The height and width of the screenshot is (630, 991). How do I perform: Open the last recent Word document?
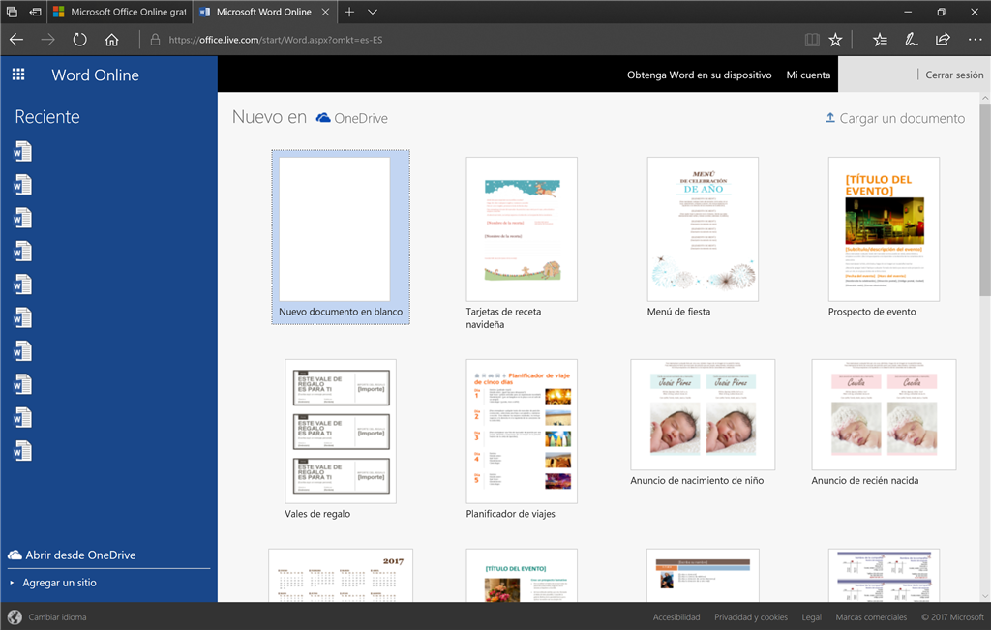[23, 451]
